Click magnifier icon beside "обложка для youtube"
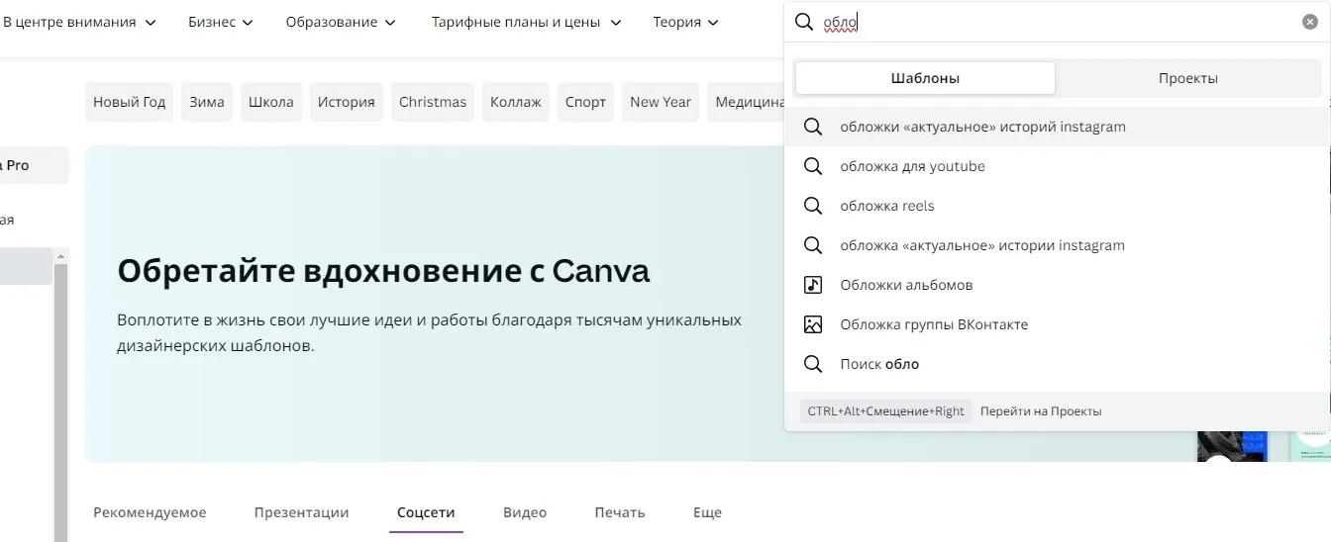The height and width of the screenshot is (542, 1331). pyautogui.click(x=813, y=166)
